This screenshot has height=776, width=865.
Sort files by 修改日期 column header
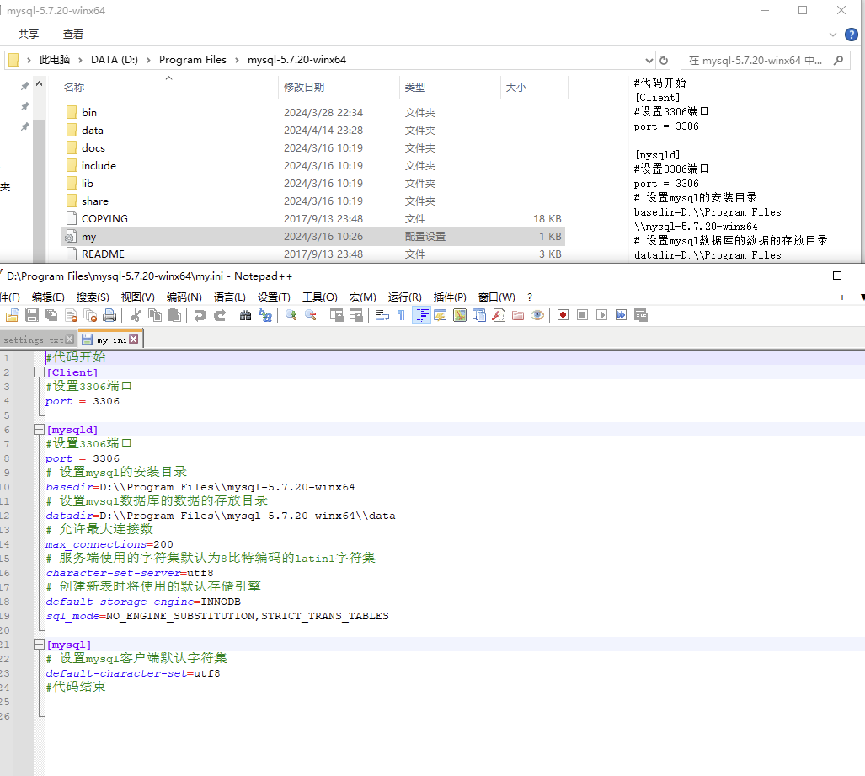tap(304, 87)
